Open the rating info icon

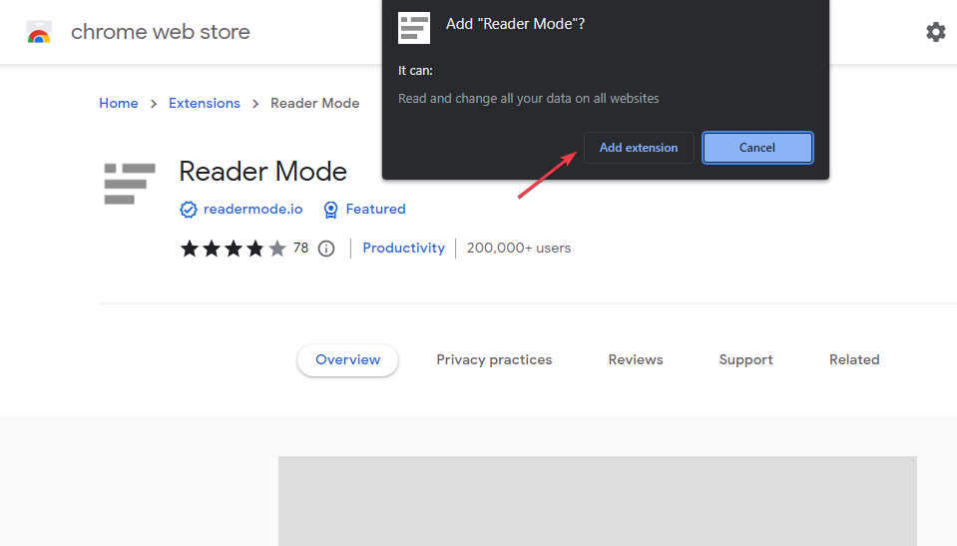point(326,249)
